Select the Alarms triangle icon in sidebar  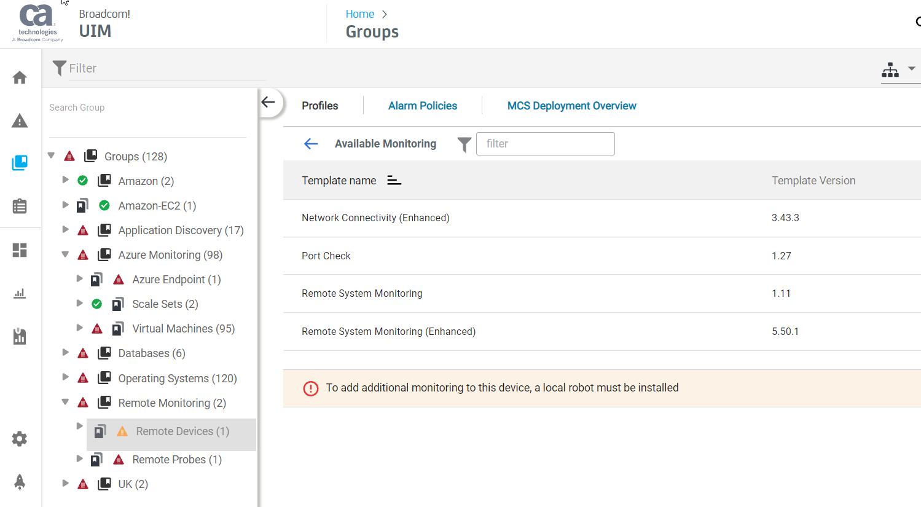click(19, 120)
